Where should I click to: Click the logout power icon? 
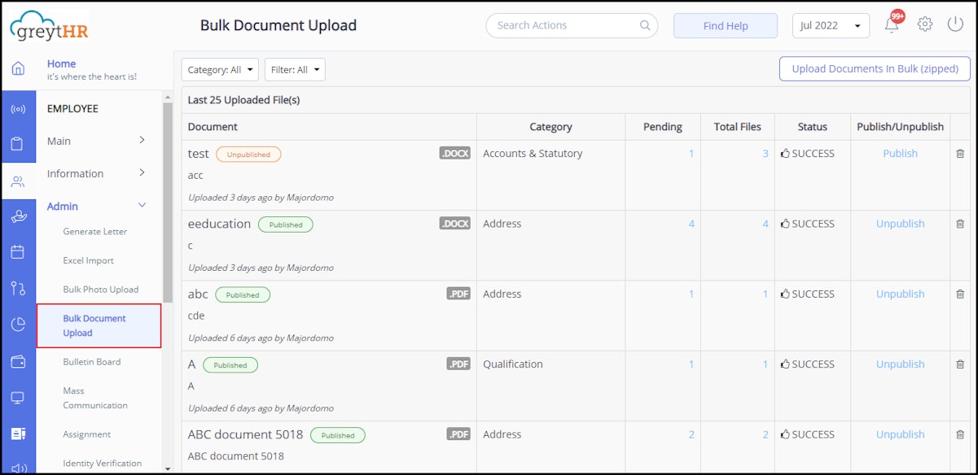click(x=954, y=24)
